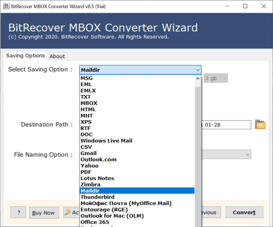
Task: Click the Buy Now button
Action: [44, 213]
